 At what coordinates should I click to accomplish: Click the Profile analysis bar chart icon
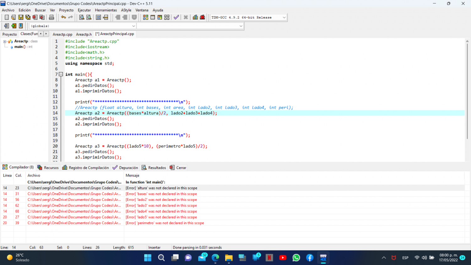coord(195,17)
